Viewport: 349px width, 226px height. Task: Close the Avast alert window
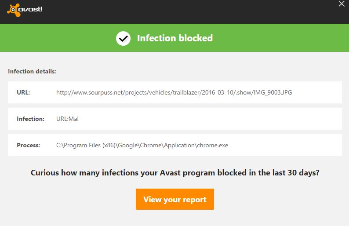(x=342, y=4)
